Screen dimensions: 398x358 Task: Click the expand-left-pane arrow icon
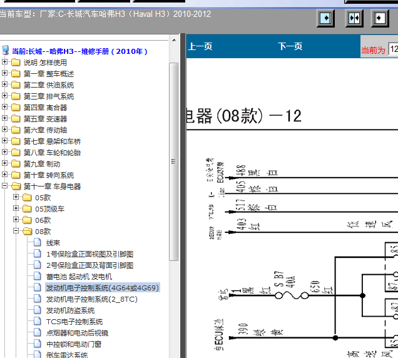[x=380, y=18]
